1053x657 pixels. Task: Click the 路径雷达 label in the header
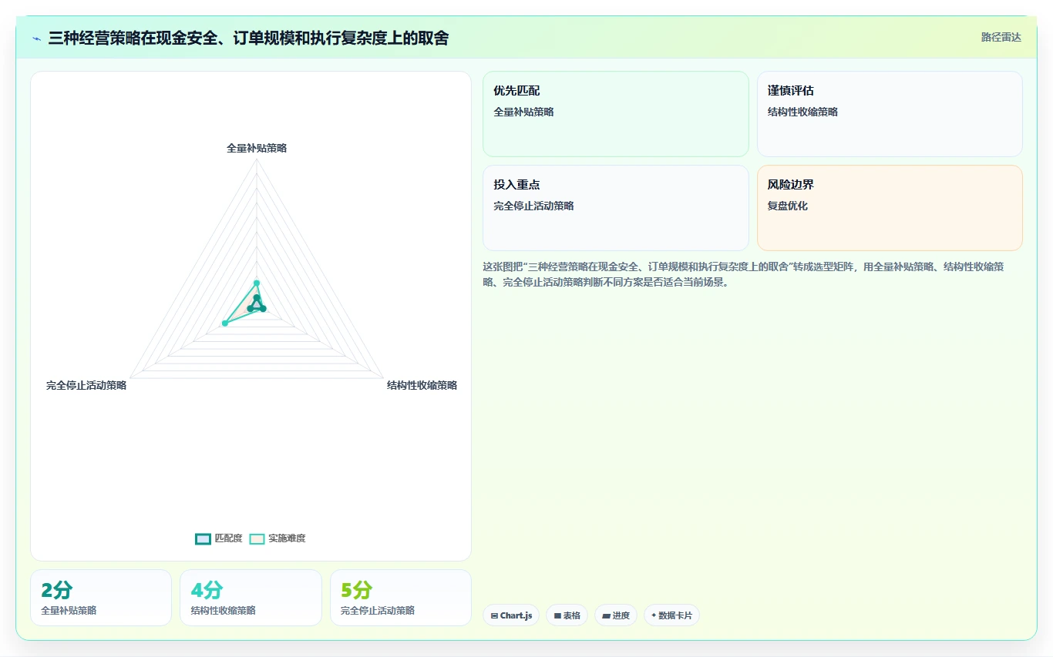[1001, 37]
